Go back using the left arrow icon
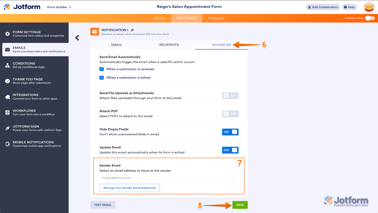 click(77, 38)
